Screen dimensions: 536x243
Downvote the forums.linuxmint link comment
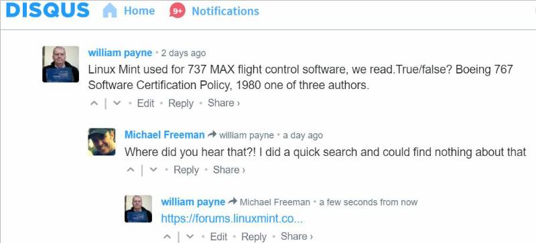point(190,236)
